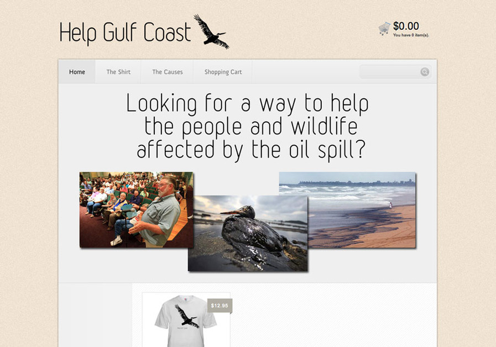The image size is (496, 347).
Task: Open the oil-covered bird photo
Action: click(x=248, y=233)
